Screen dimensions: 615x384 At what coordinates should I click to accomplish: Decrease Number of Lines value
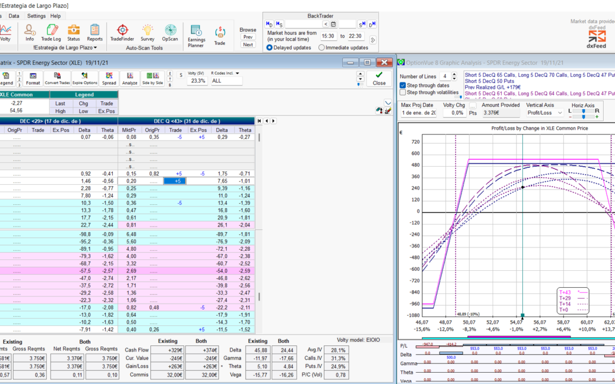[454, 79]
